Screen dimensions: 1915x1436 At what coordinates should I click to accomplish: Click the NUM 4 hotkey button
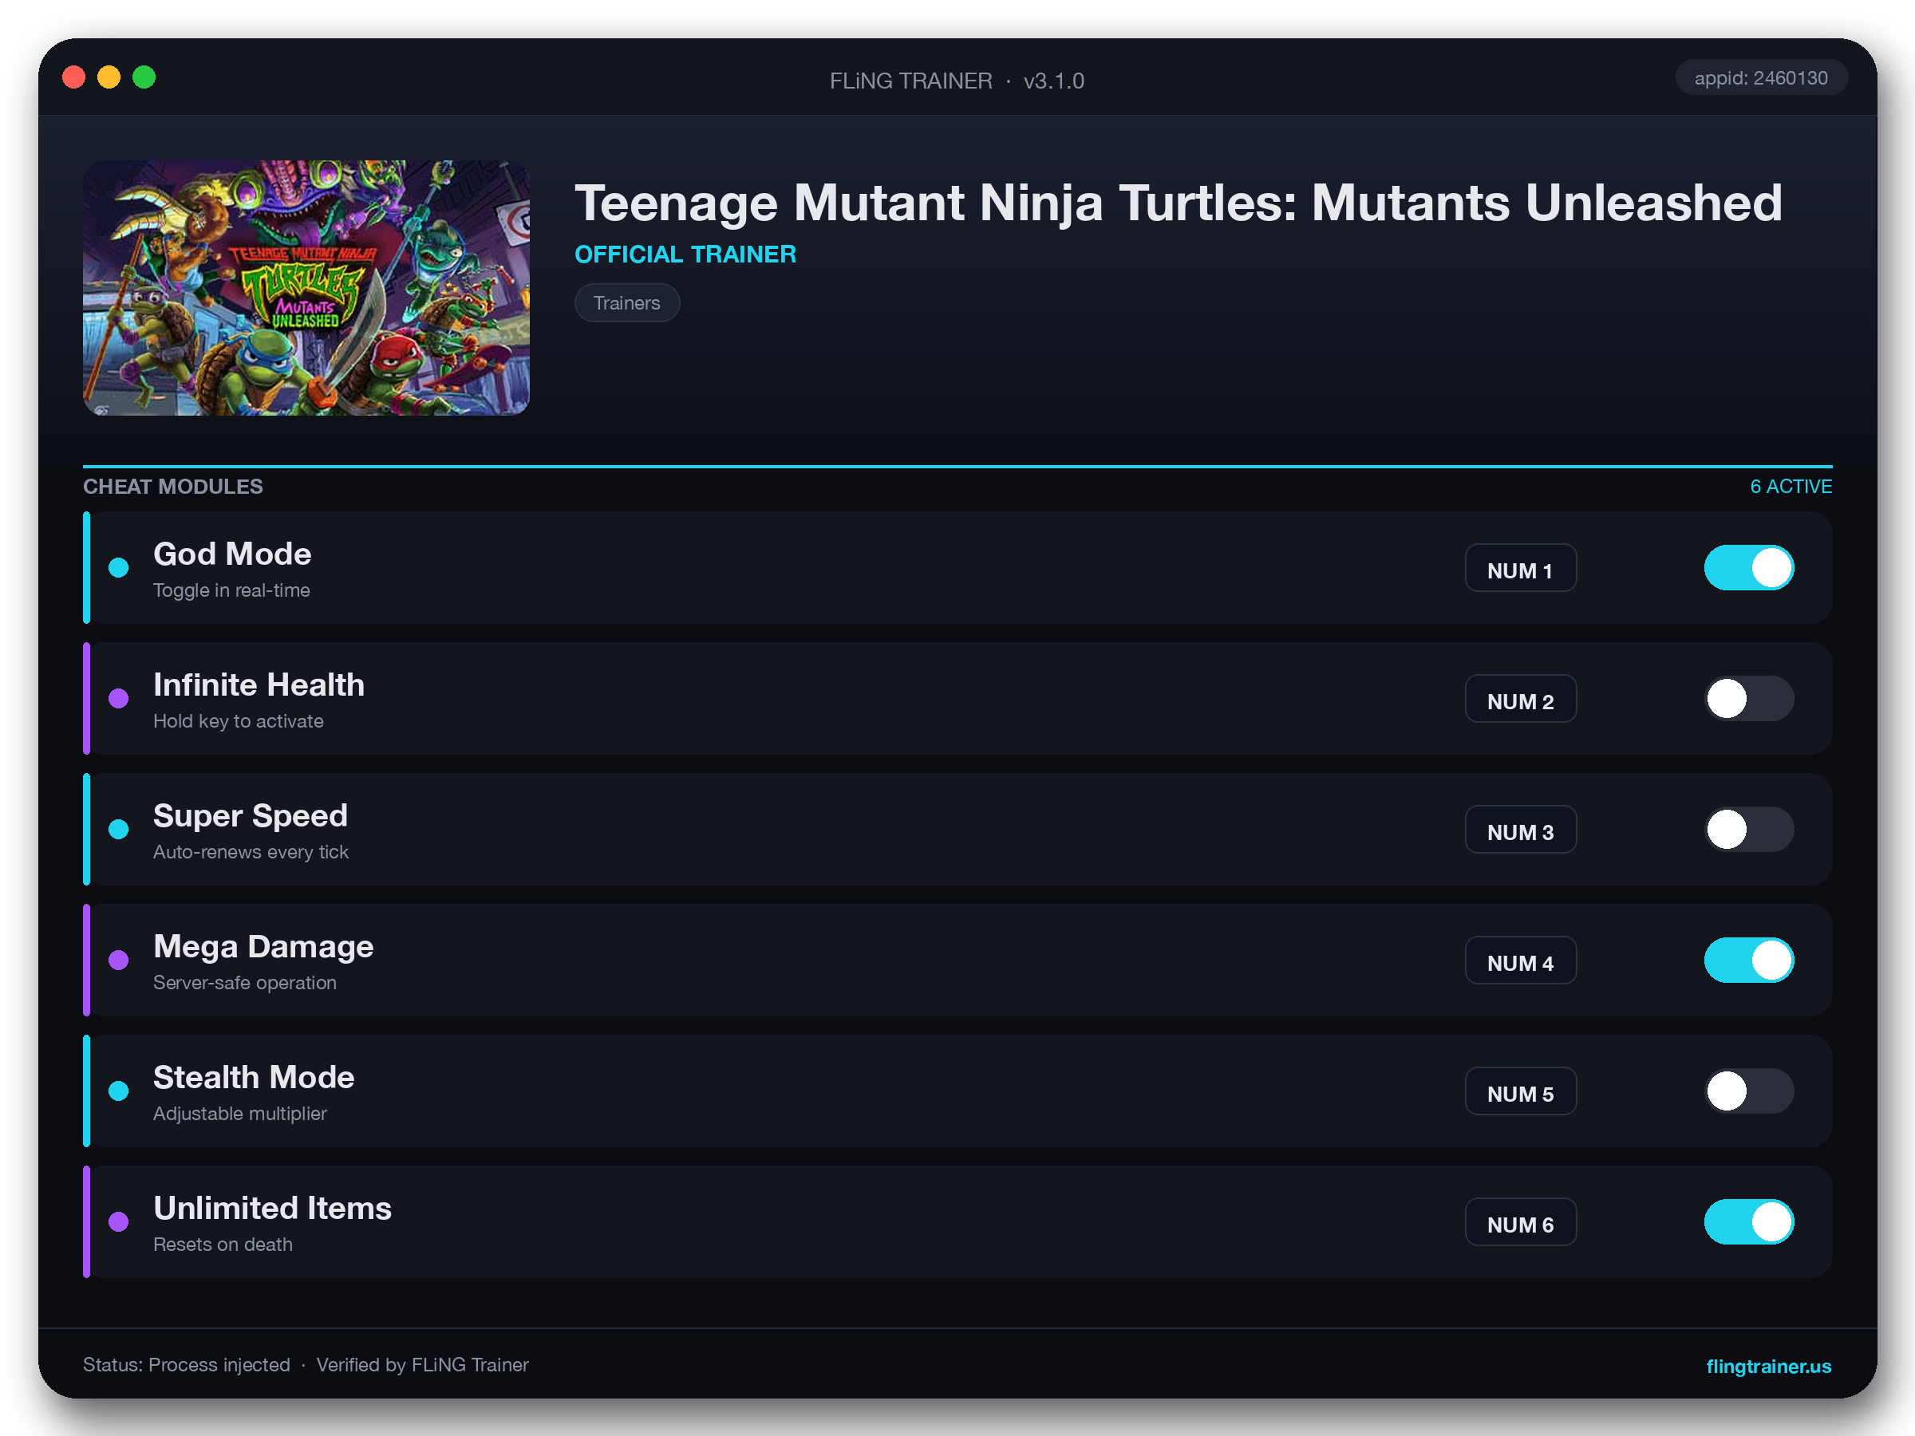pyautogui.click(x=1520, y=960)
